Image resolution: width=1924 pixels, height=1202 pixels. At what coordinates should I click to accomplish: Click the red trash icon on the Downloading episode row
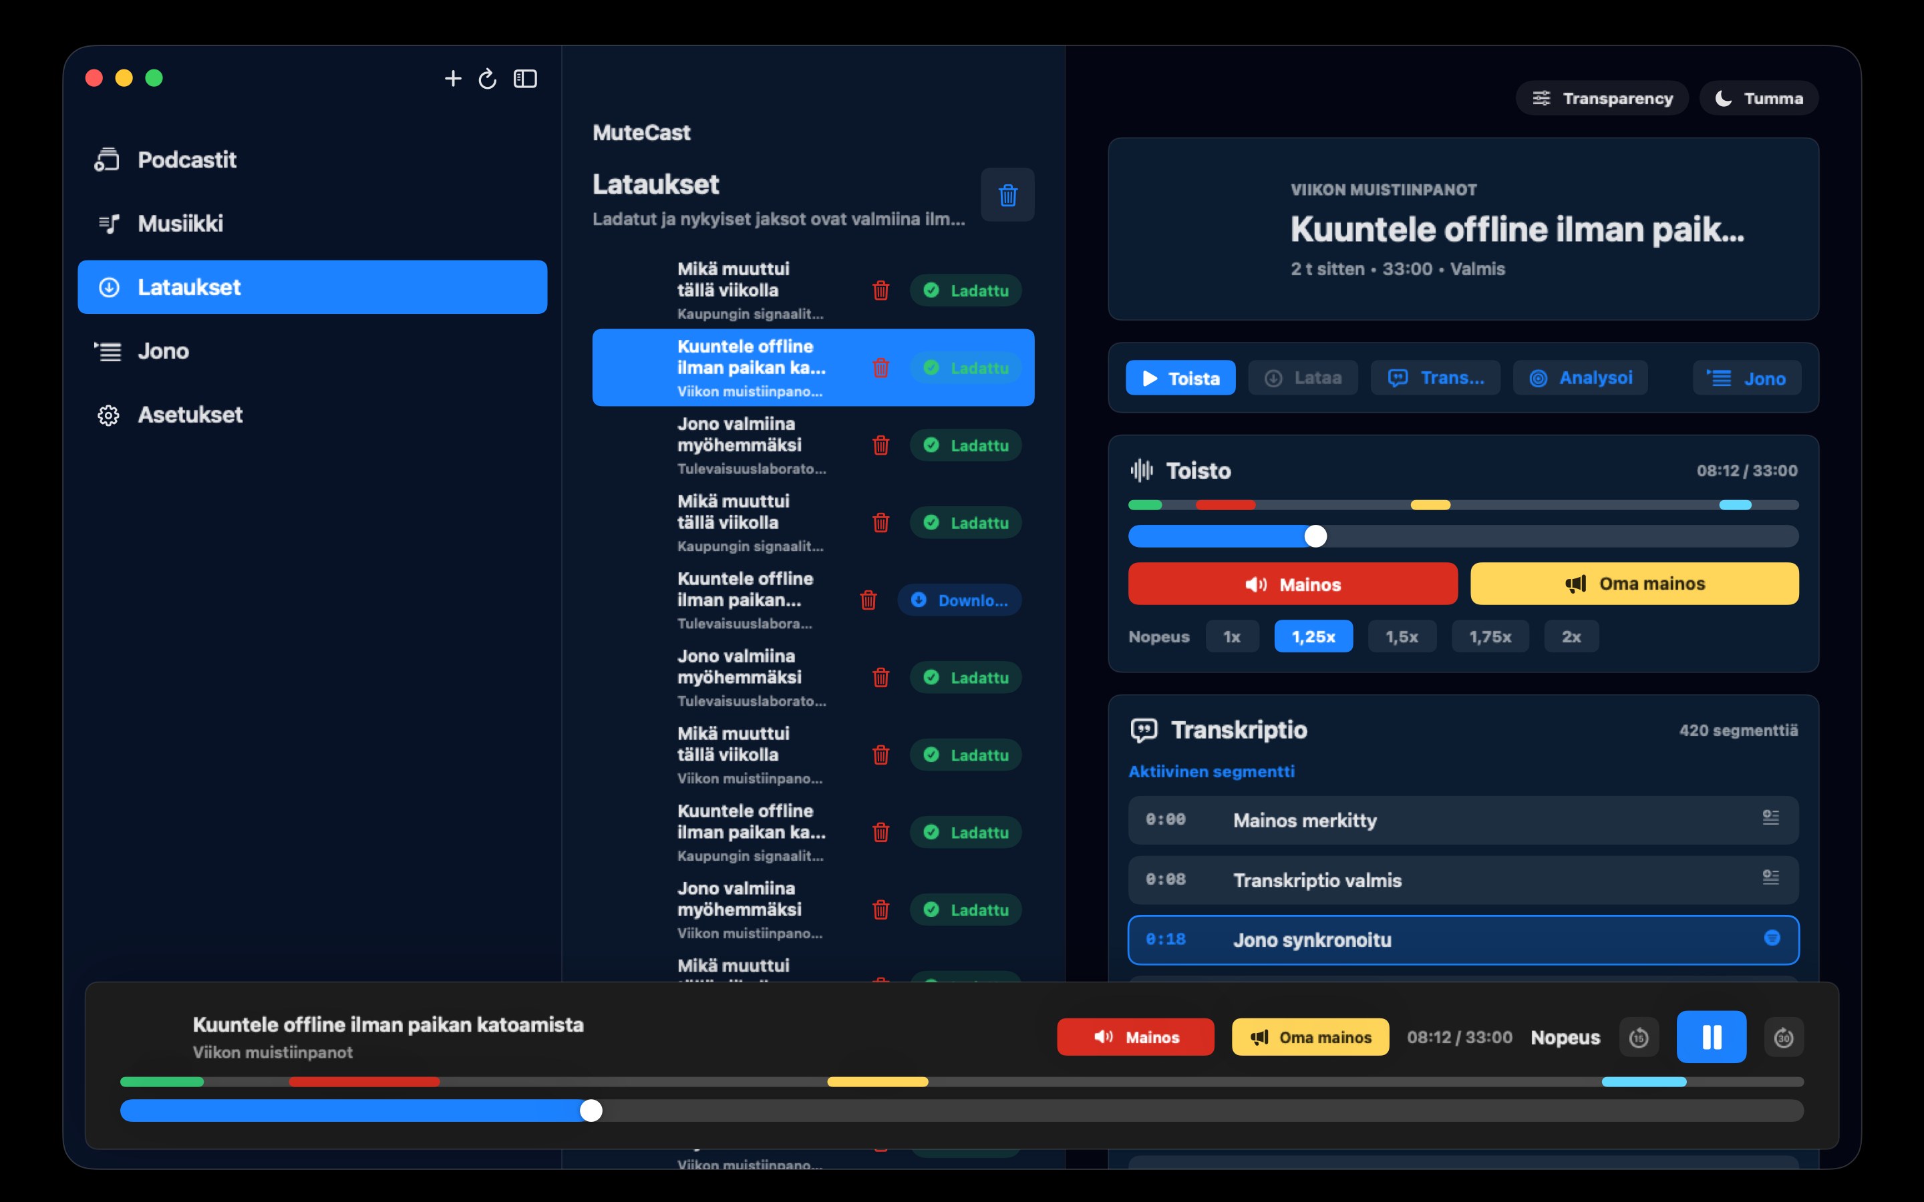point(868,600)
